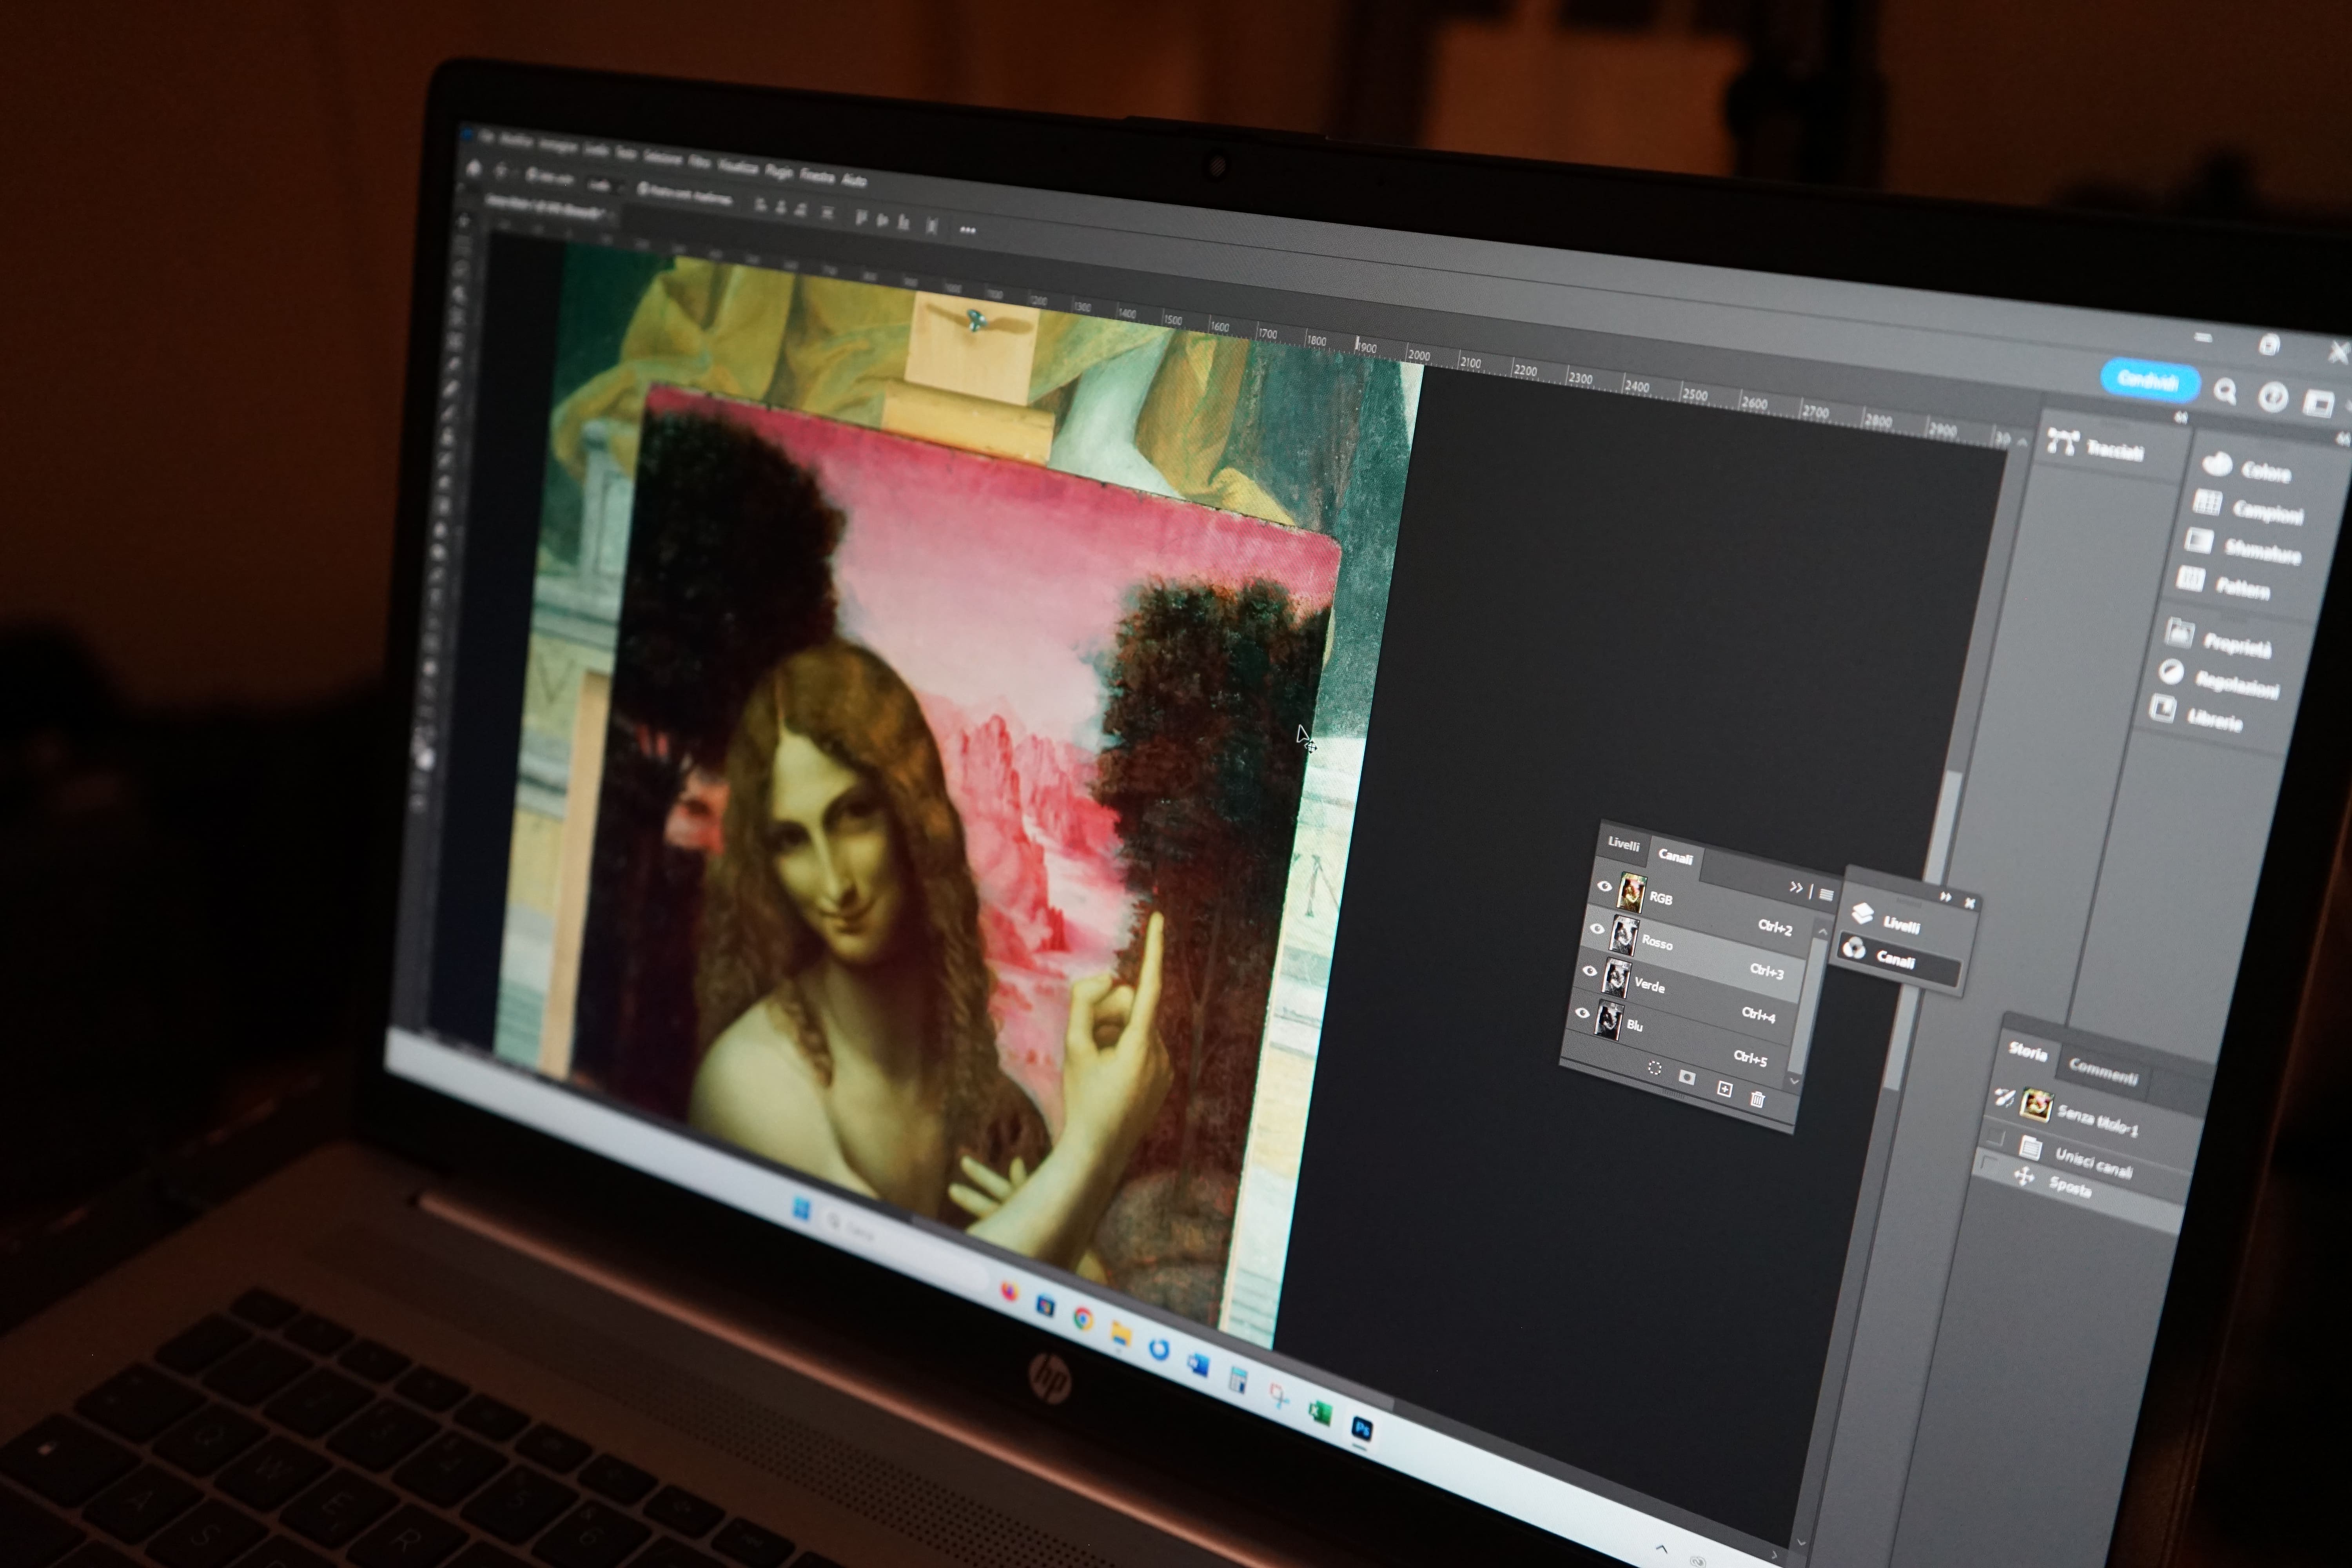Click the Photoshop taskbar icon

pyautogui.click(x=1361, y=1428)
